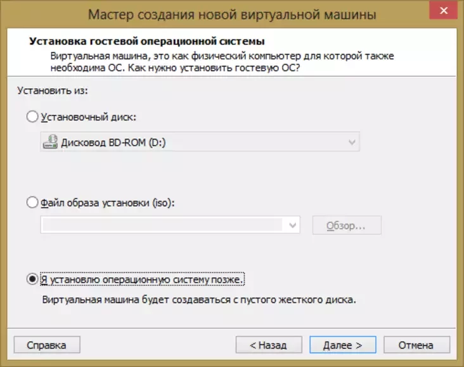Screen dimensions: 464x367
Task: Open help with the 'Справка' button
Action: point(46,345)
